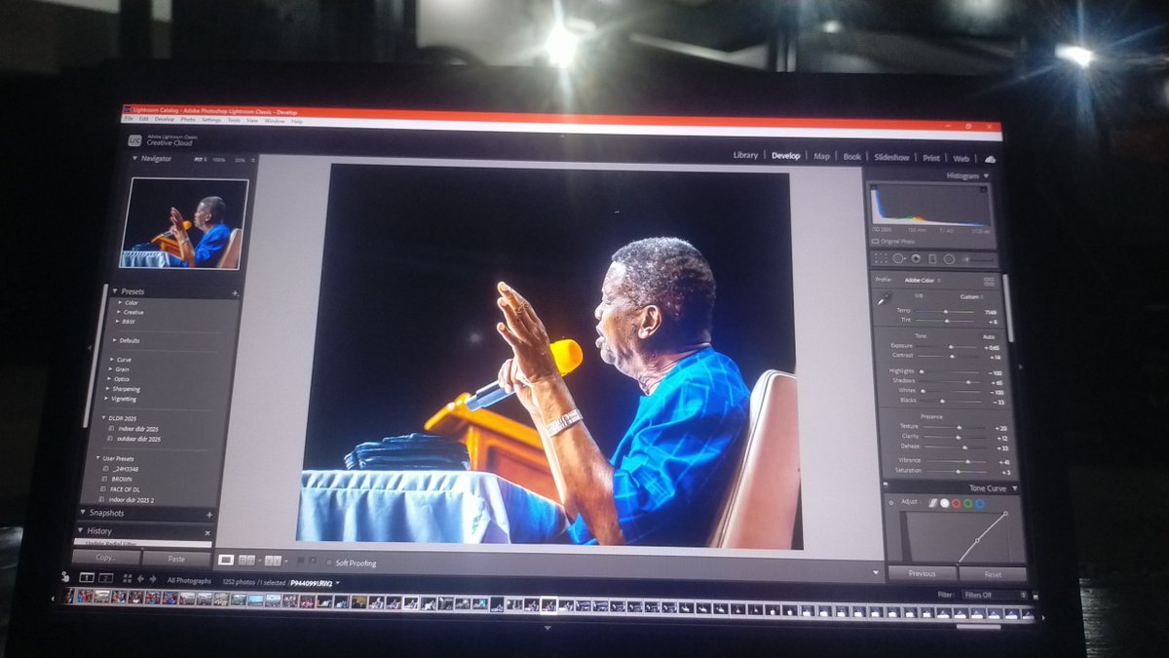Toggle the Soft Proofing checkbox

328,562
